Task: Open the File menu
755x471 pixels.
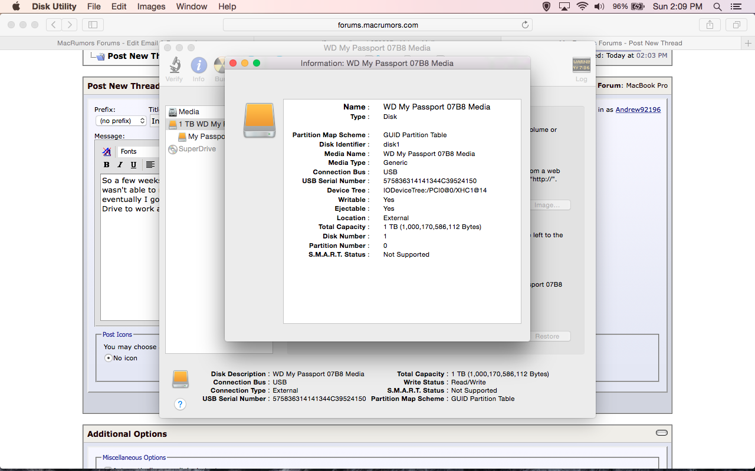Action: coord(94,6)
